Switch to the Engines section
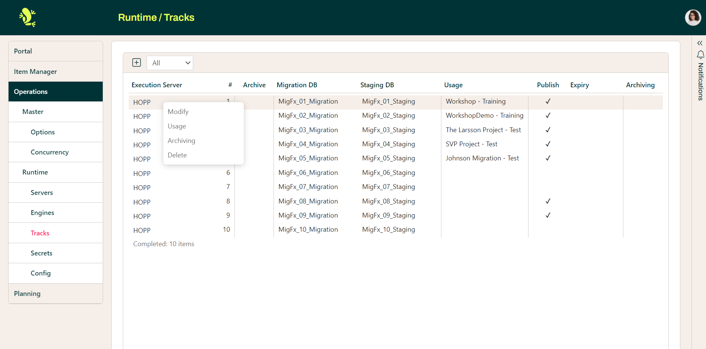 point(42,212)
